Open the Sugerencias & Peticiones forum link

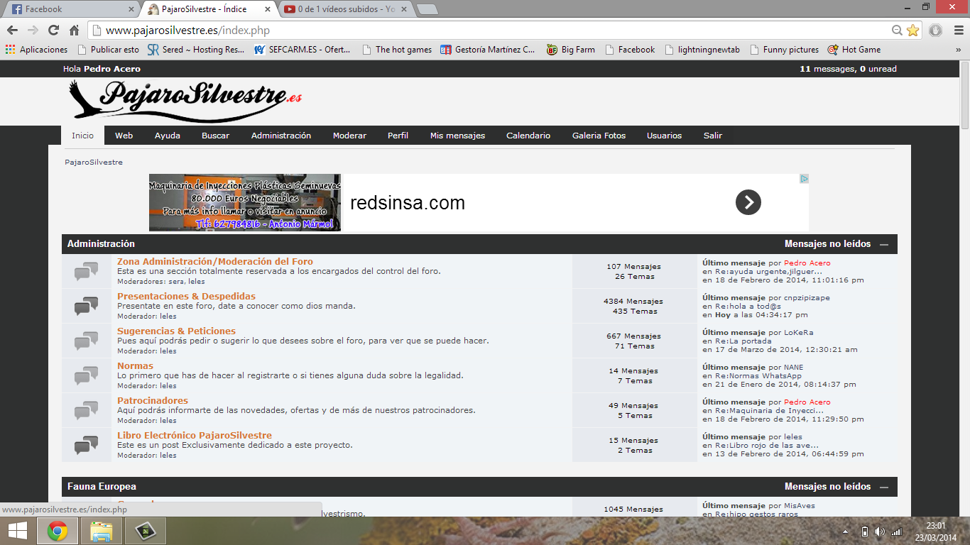tap(176, 331)
